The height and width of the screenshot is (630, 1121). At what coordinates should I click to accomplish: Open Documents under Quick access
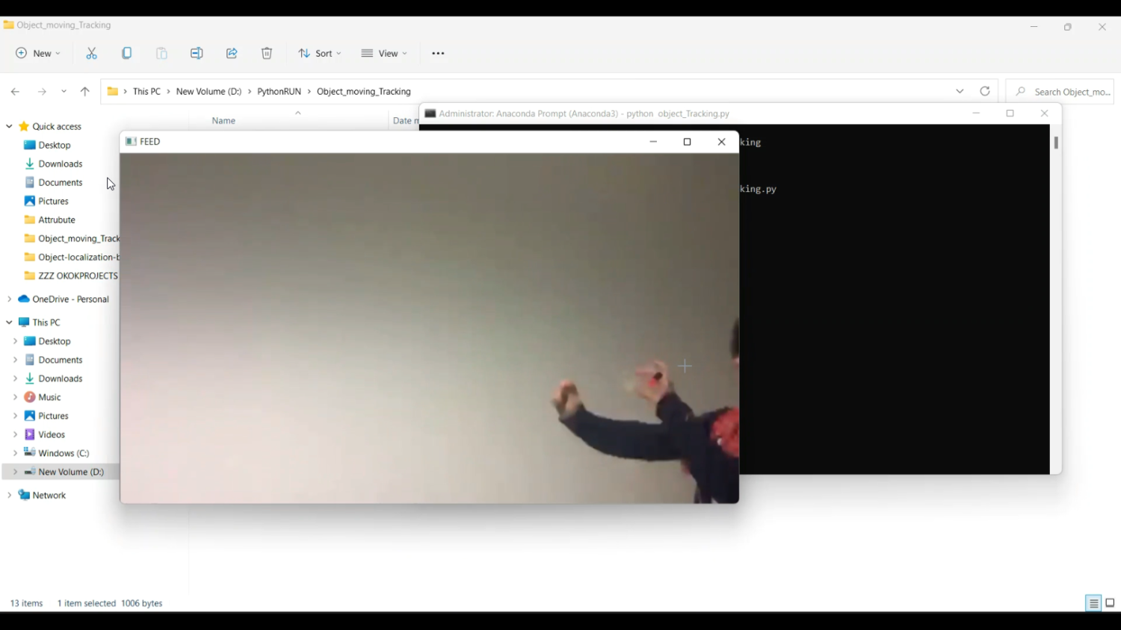61,183
